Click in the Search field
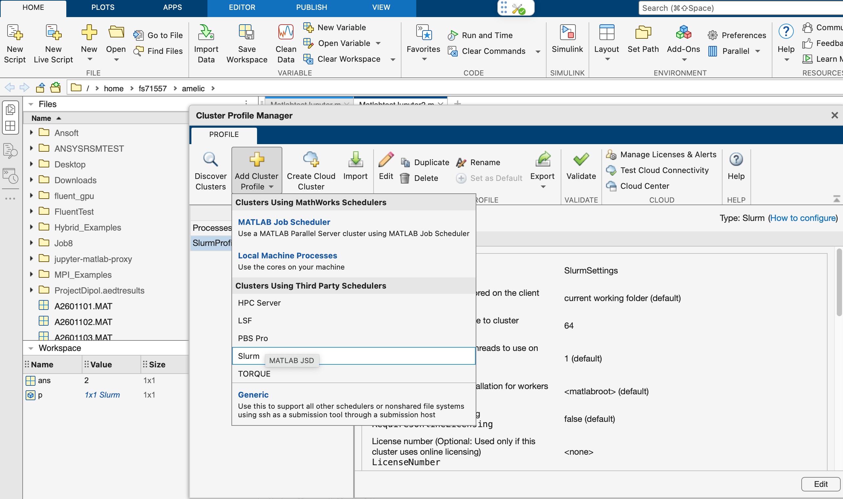 click(741, 8)
